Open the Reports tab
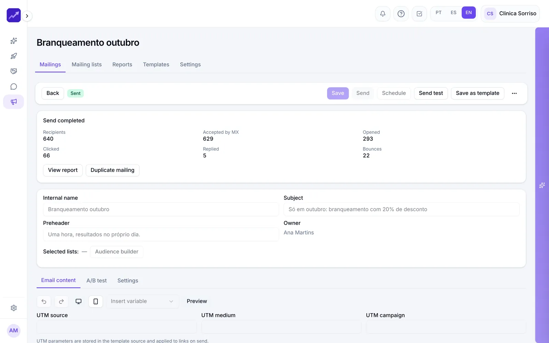549x343 pixels. click(122, 64)
